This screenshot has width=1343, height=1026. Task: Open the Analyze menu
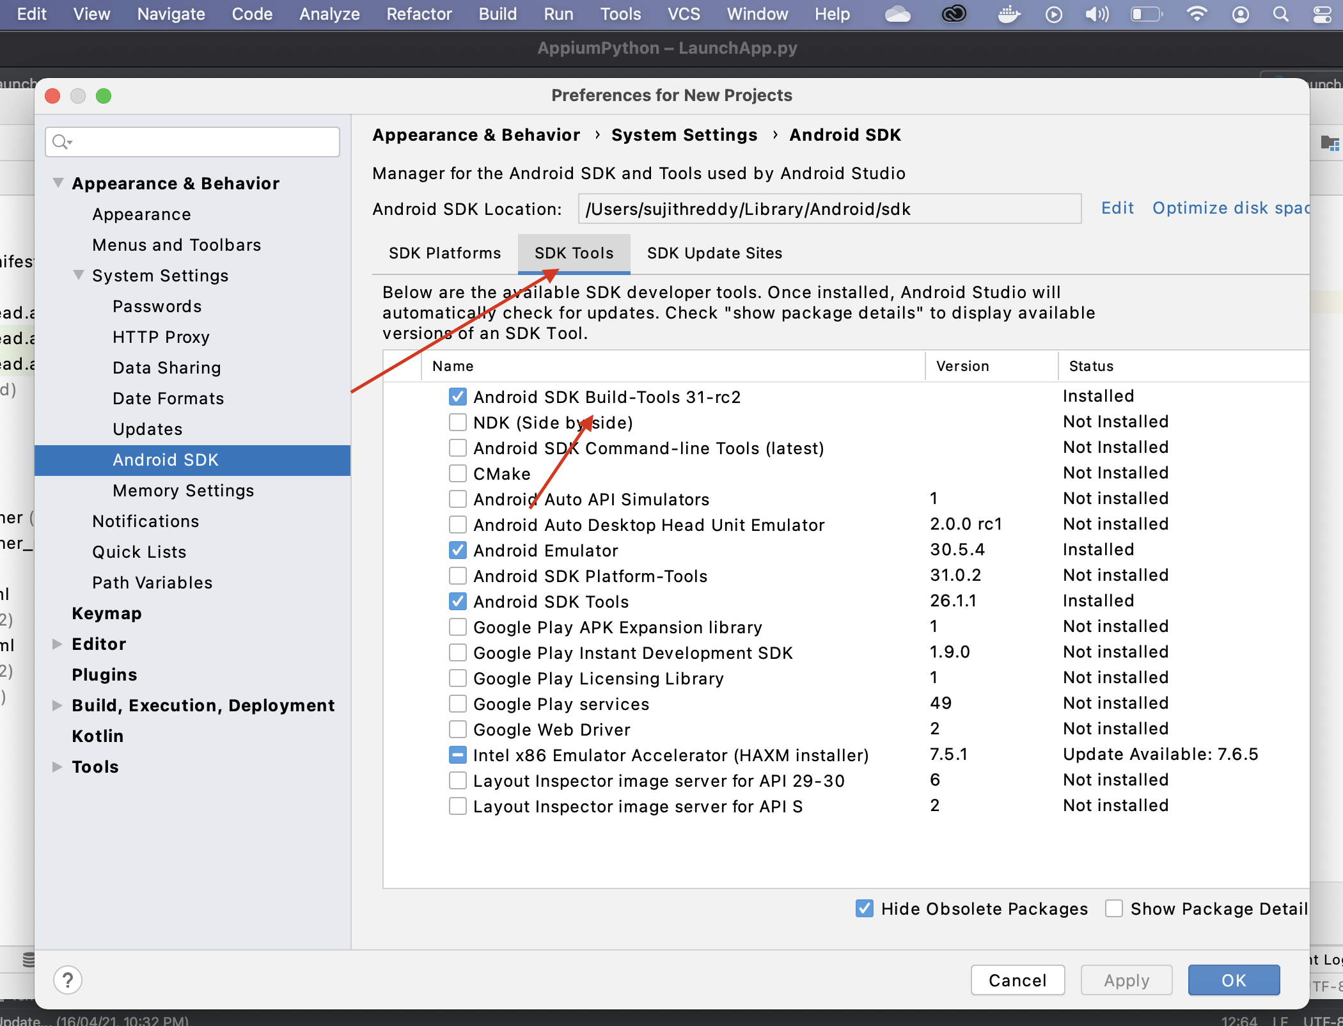click(329, 14)
